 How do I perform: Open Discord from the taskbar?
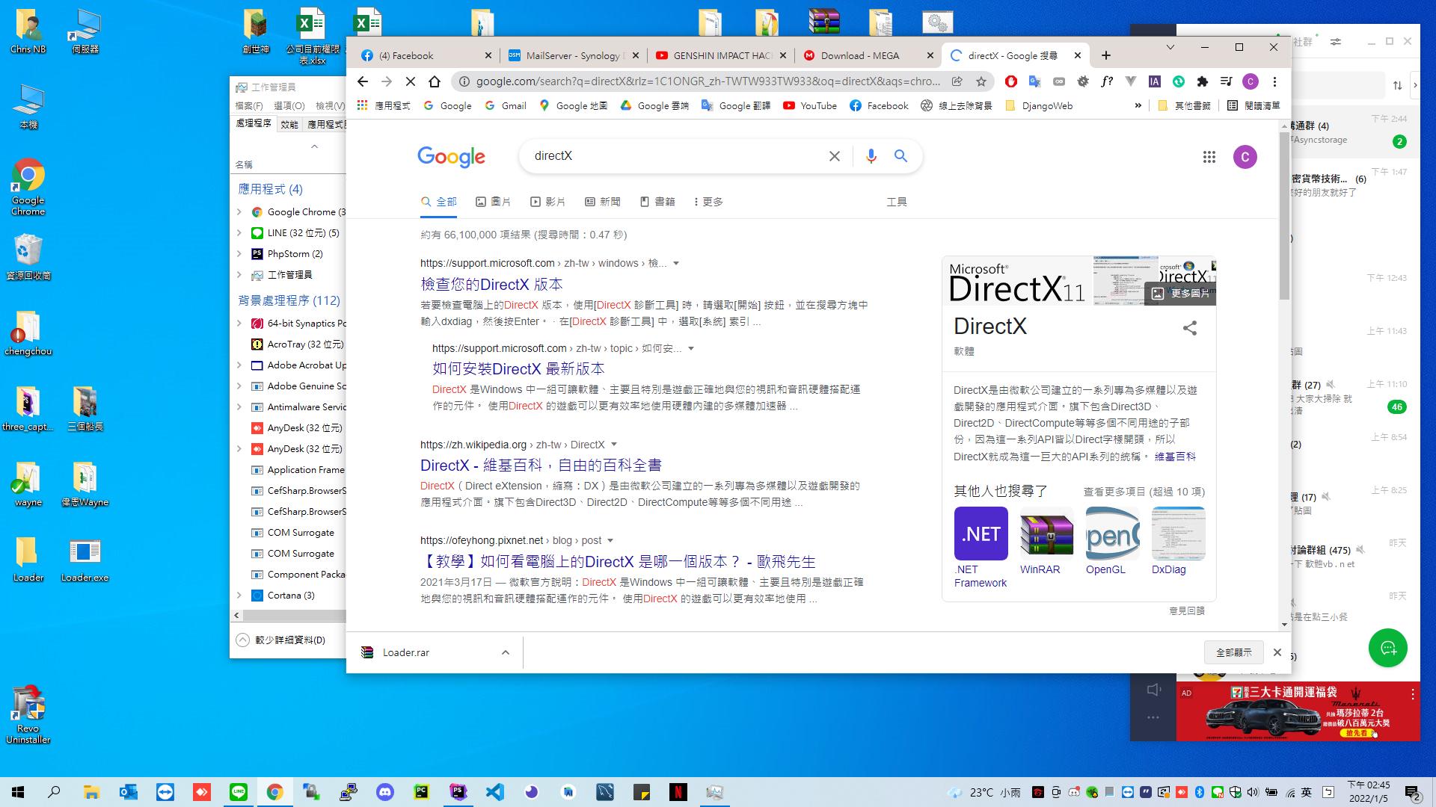coord(385,792)
